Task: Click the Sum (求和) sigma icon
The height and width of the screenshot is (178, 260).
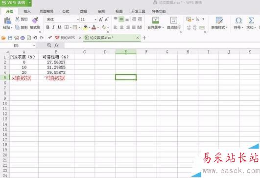Action: 251,21
